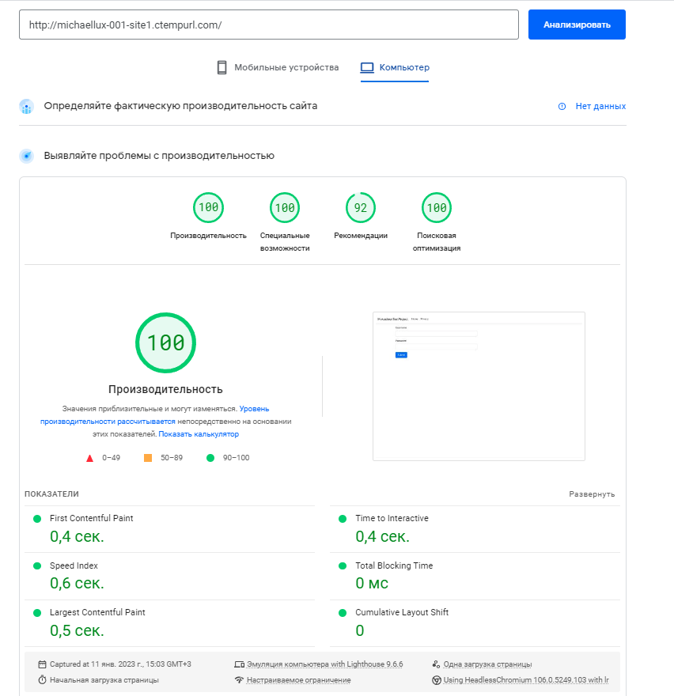
Task: Click green dot beside Largest Contentful Paint
Action: click(x=37, y=612)
